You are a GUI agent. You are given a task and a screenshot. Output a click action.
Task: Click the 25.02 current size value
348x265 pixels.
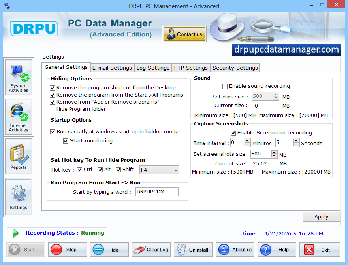click(260, 164)
